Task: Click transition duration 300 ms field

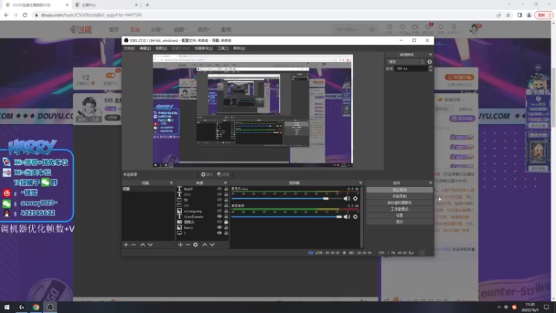Action: coord(411,68)
